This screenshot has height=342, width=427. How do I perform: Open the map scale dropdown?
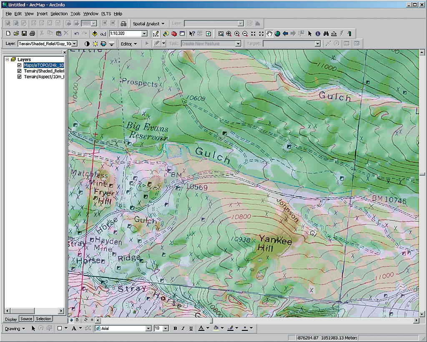pyautogui.click(x=144, y=34)
